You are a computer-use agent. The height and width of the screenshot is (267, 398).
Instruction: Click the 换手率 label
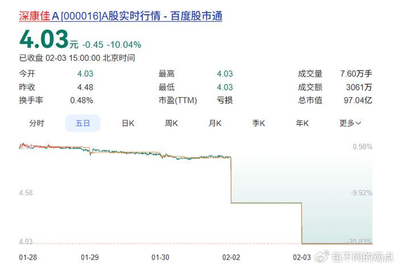[31, 101]
